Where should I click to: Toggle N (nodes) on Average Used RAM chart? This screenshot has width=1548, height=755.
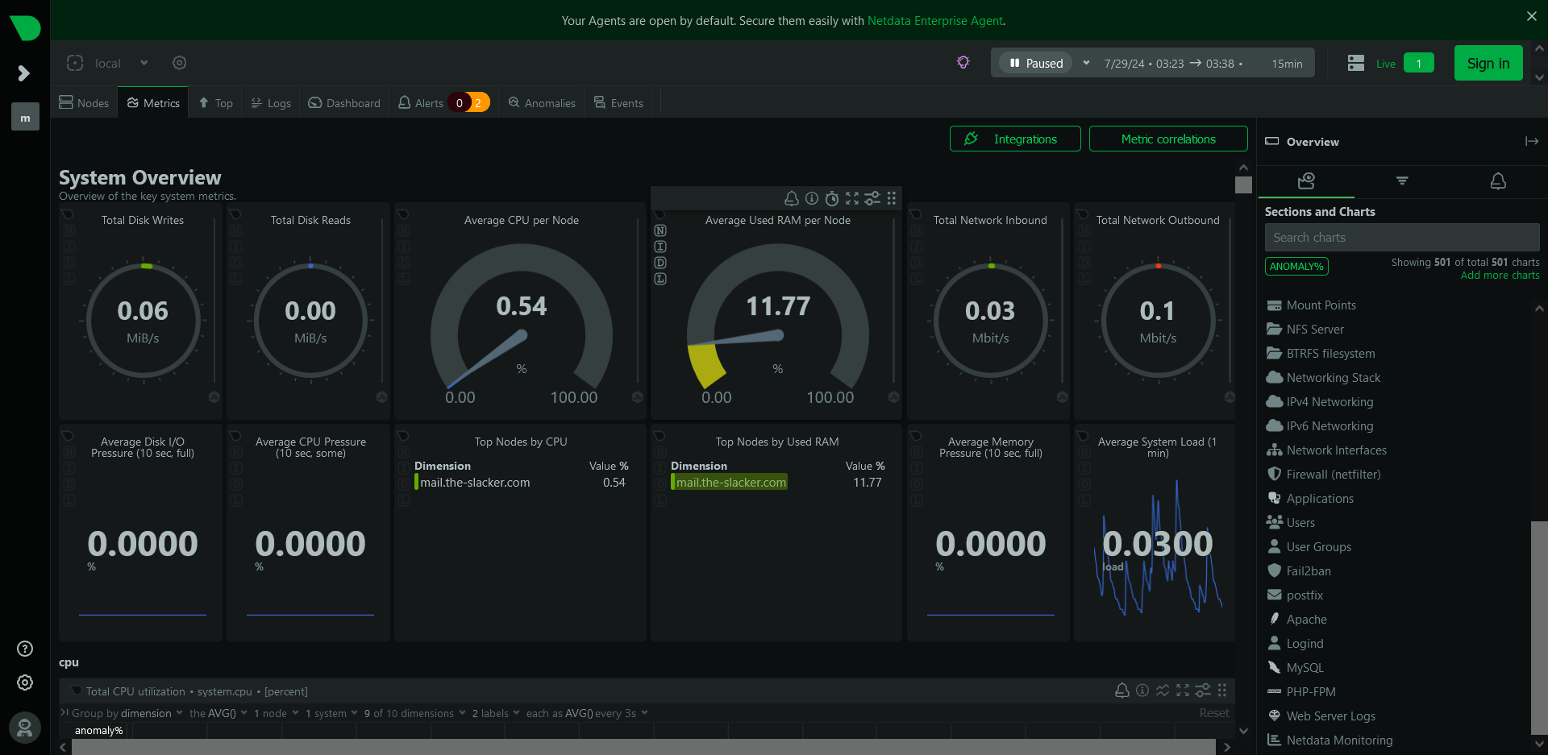pyautogui.click(x=660, y=230)
